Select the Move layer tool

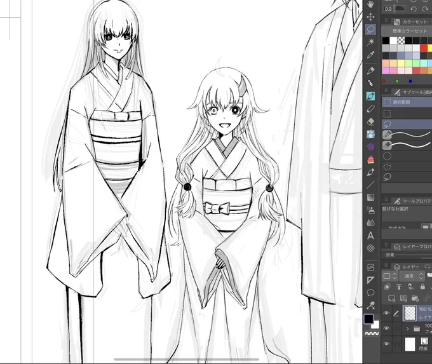[371, 17]
